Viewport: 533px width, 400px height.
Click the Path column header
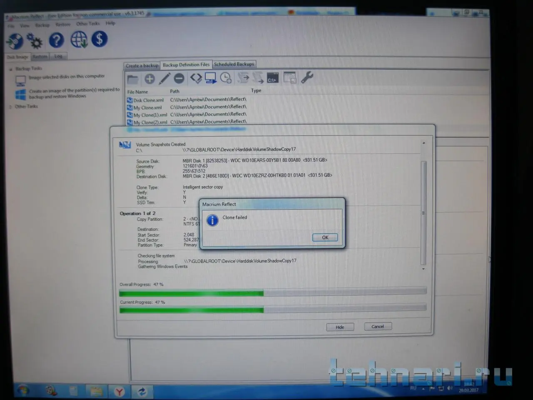click(175, 91)
